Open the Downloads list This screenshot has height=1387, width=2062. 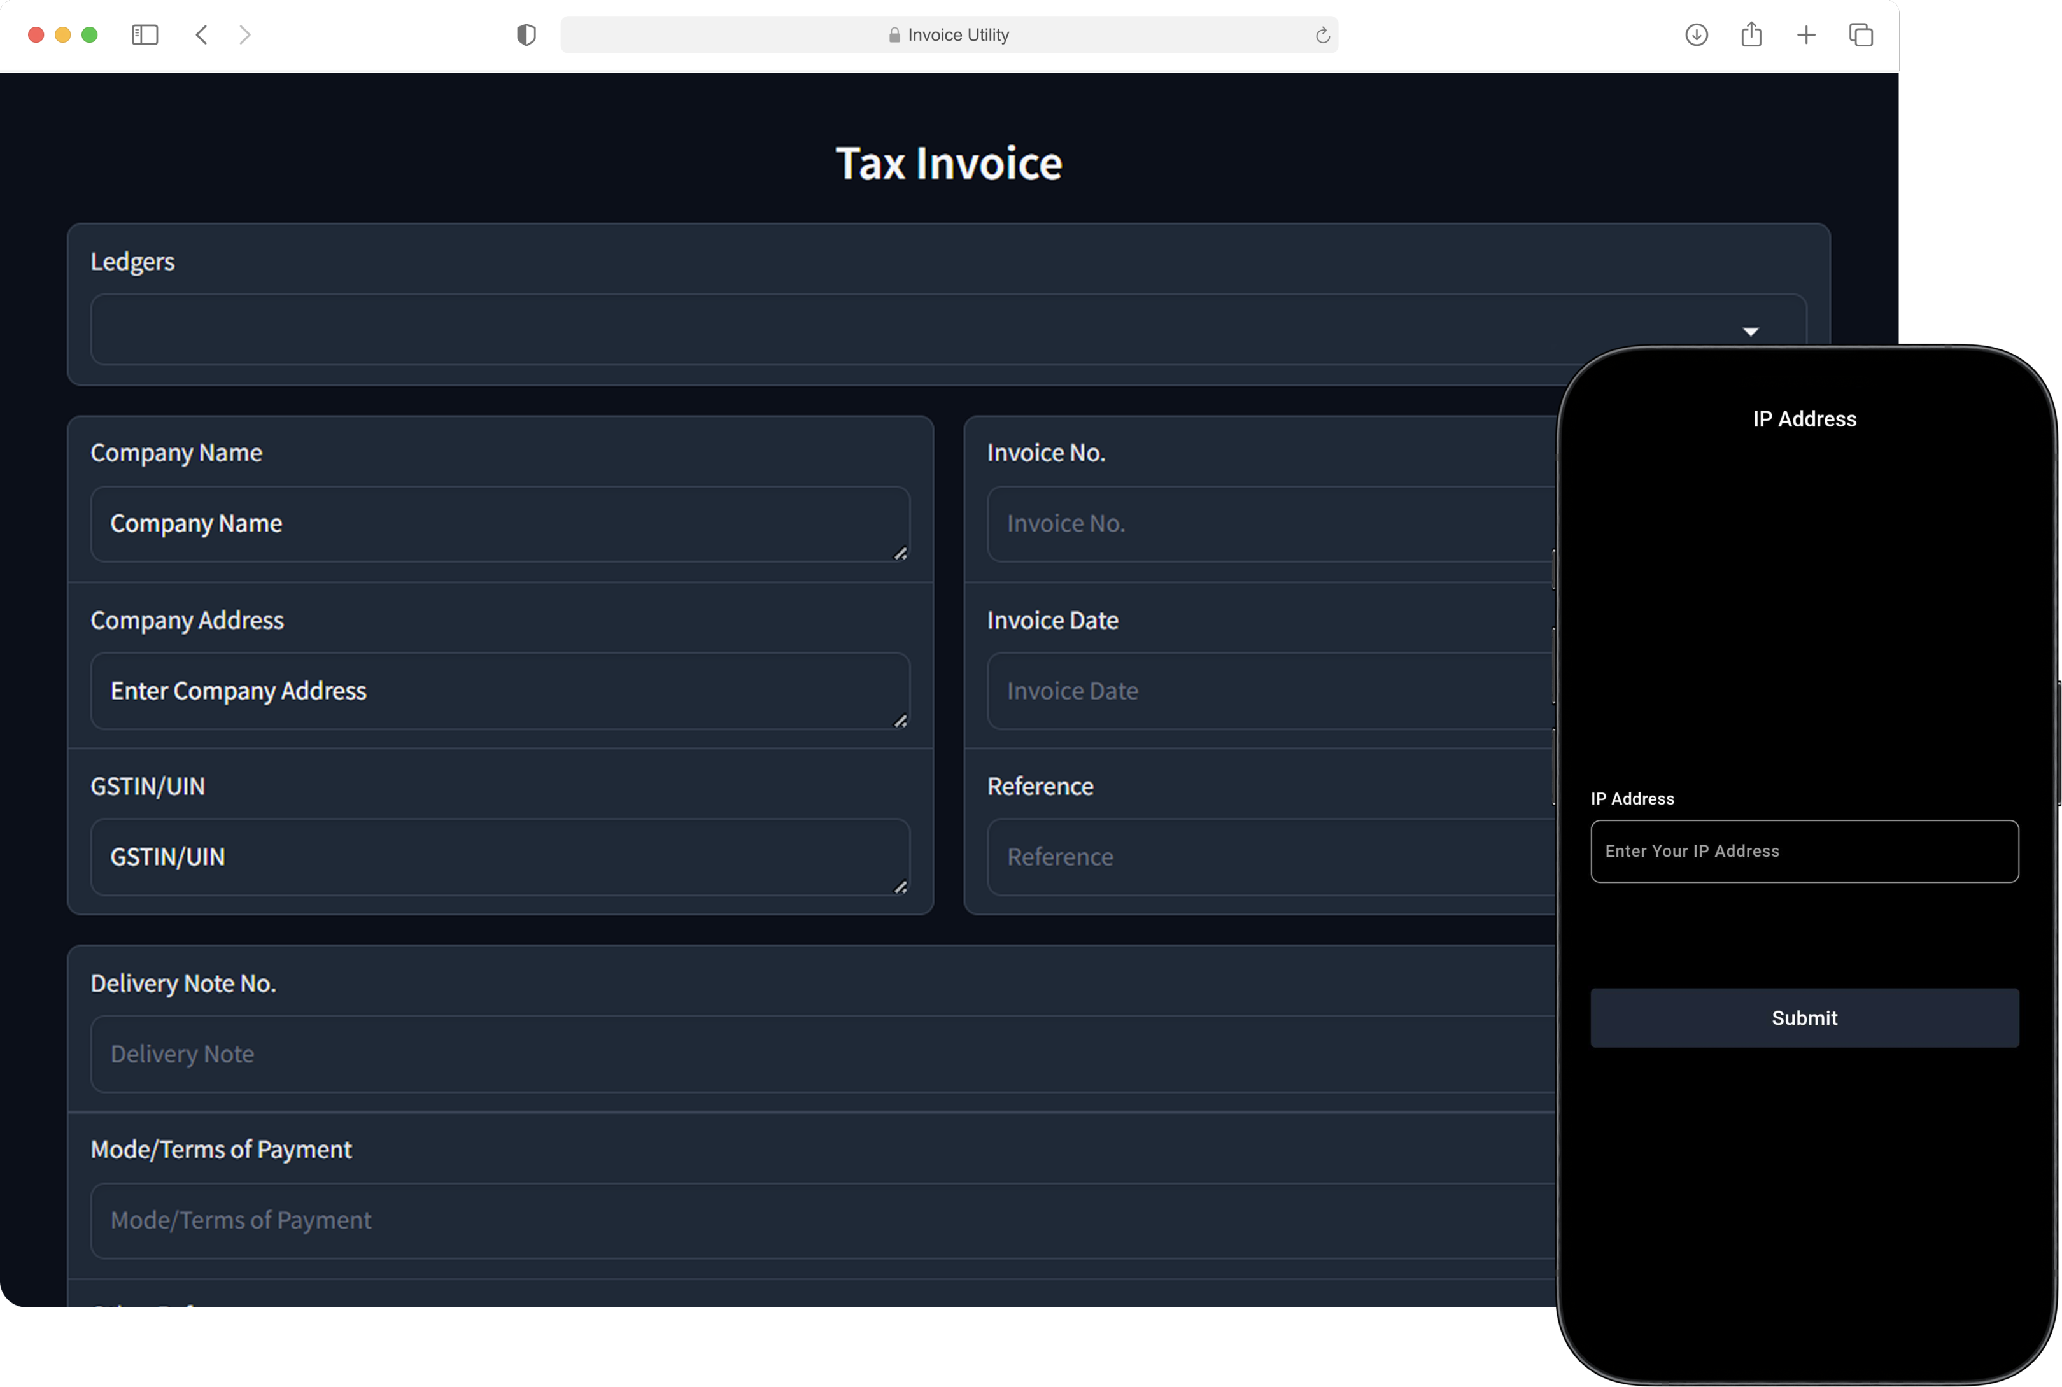click(1696, 34)
